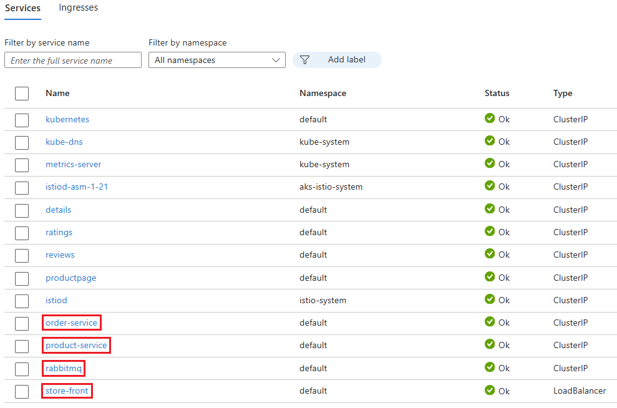The image size is (617, 408).
Task: Open the store-front service details
Action: 67,391
